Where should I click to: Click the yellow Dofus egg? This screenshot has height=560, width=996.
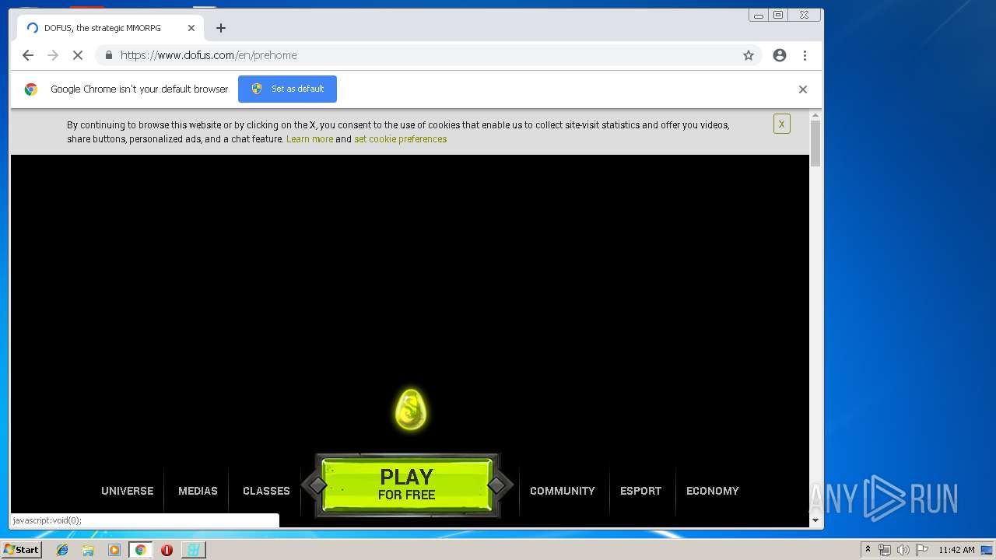(x=410, y=410)
